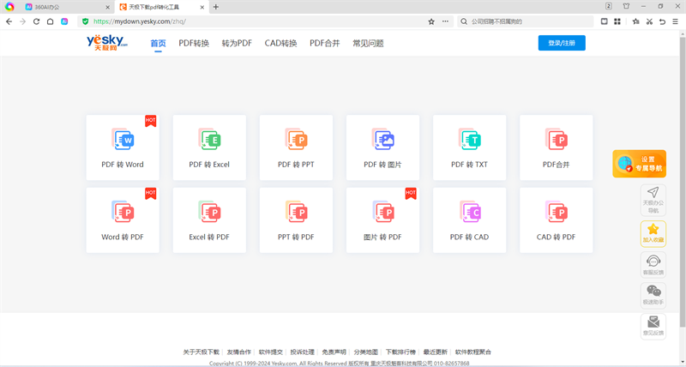Screen dimensions: 686x367
Task: Open the 常见问题 navigation item
Action: pos(368,43)
